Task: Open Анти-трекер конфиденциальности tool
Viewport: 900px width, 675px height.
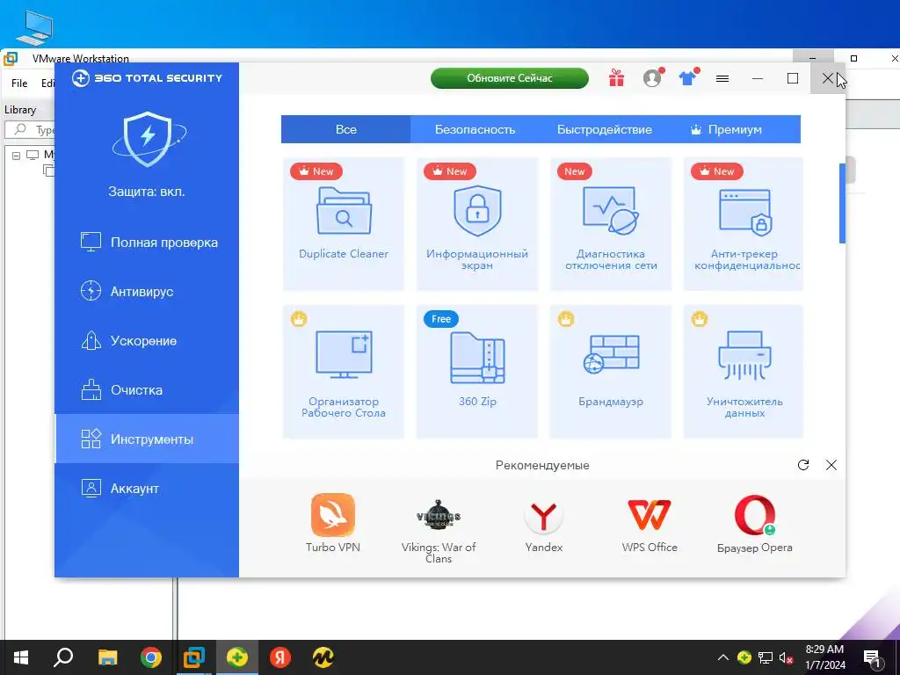Action: coord(744,224)
